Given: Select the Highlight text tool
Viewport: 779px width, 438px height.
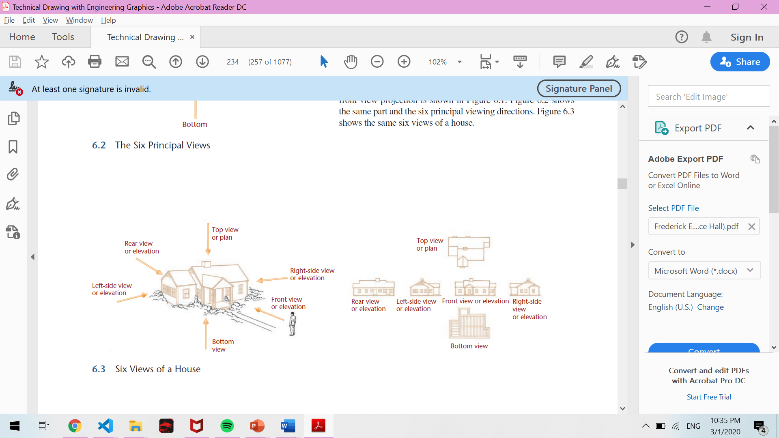Looking at the screenshot, I should click(x=586, y=62).
